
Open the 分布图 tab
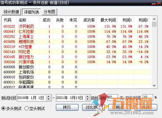(50, 12)
